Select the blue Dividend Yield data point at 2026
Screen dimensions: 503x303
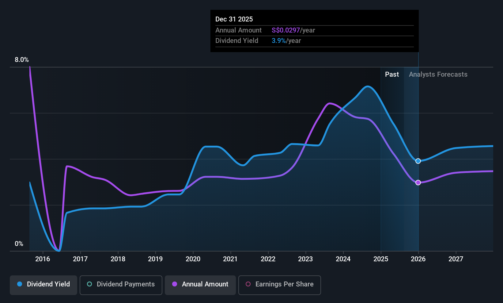coord(418,161)
